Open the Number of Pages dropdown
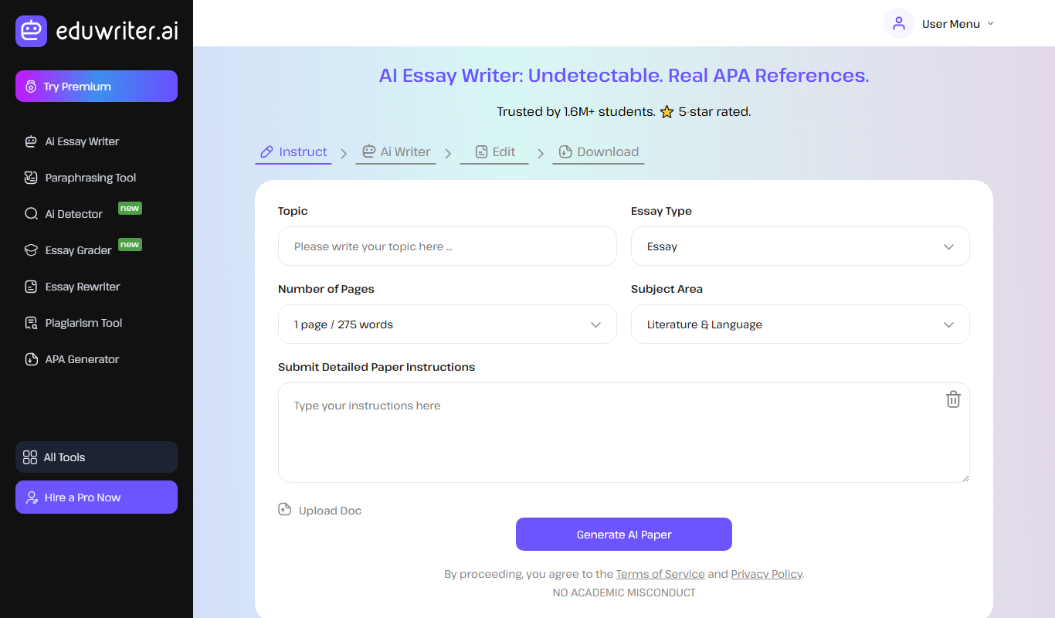Screen dimensions: 1055x618 coord(447,324)
